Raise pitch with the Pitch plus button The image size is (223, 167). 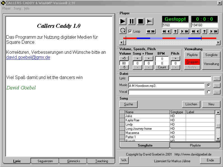coord(175,58)
